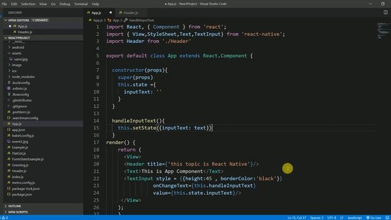Click Ln 15, Col 37 in status bar
The image size is (391, 220).
pyautogui.click(x=296, y=218)
